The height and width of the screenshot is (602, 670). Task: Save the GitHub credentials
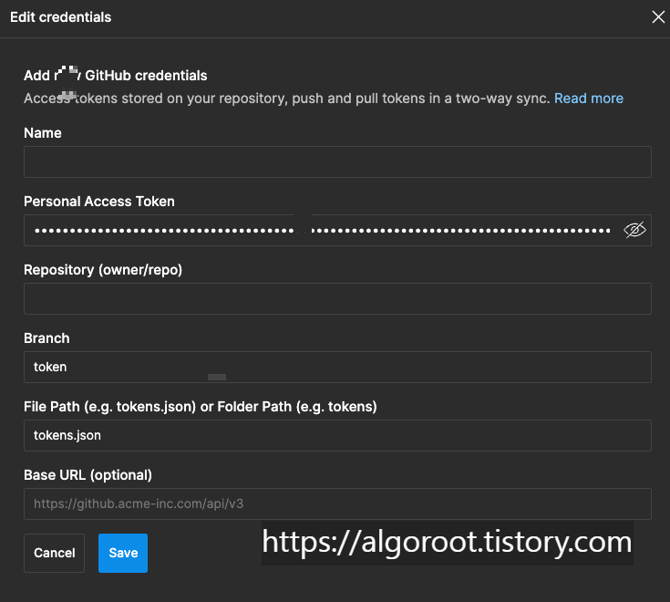pyautogui.click(x=123, y=553)
